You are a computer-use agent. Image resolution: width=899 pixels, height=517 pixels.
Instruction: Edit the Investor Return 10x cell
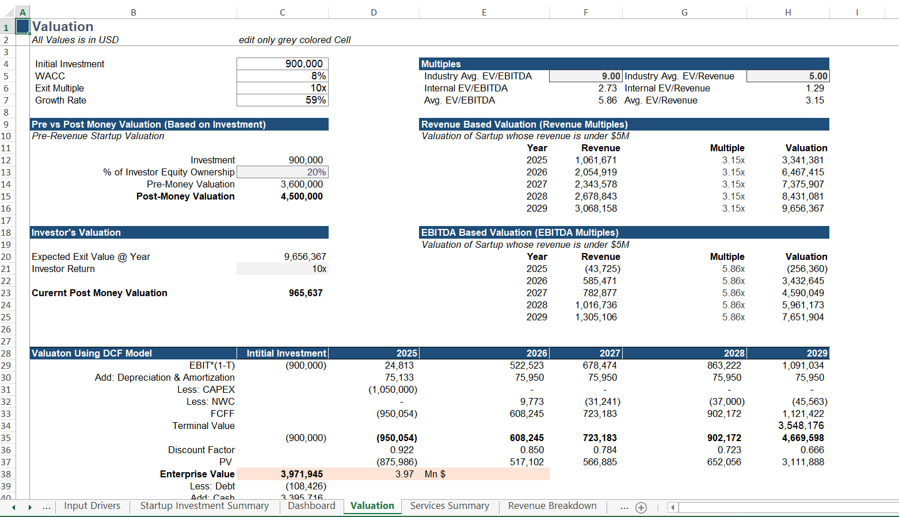pyautogui.click(x=283, y=269)
